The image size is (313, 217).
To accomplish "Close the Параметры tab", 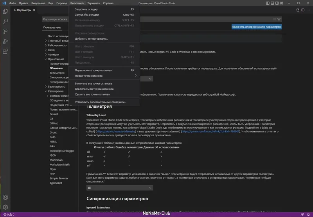I will tap(34, 10).
